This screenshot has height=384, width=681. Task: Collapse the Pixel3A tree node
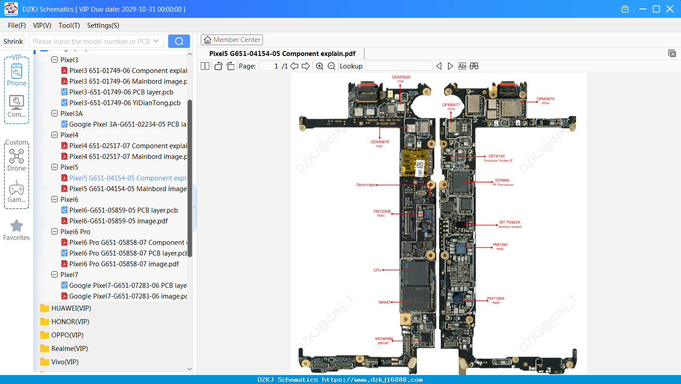(x=55, y=114)
